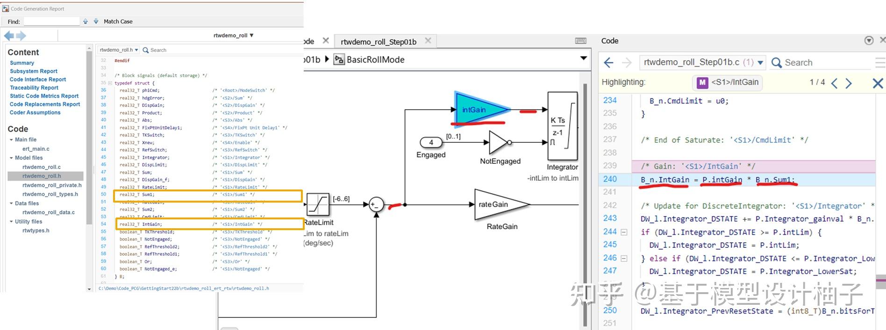886x330 pixels.
Task: Select rtwtypes.h under Utility files
Action: (x=36, y=231)
